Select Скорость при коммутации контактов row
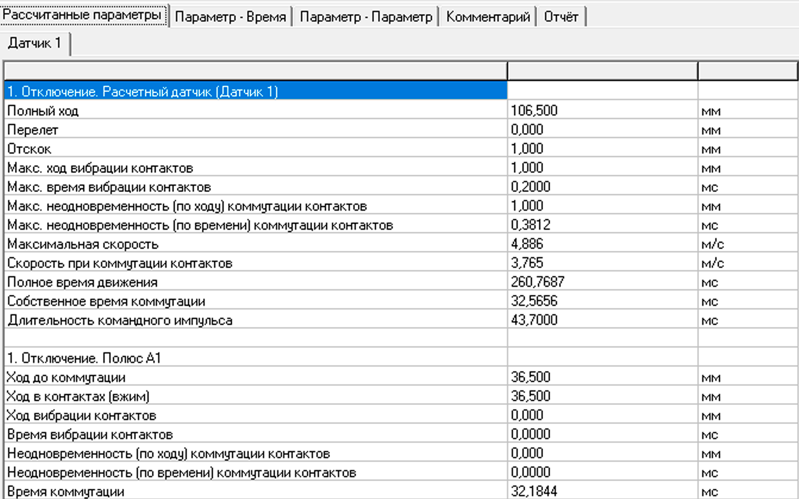Screen dimensions: 799x499 click(256, 263)
